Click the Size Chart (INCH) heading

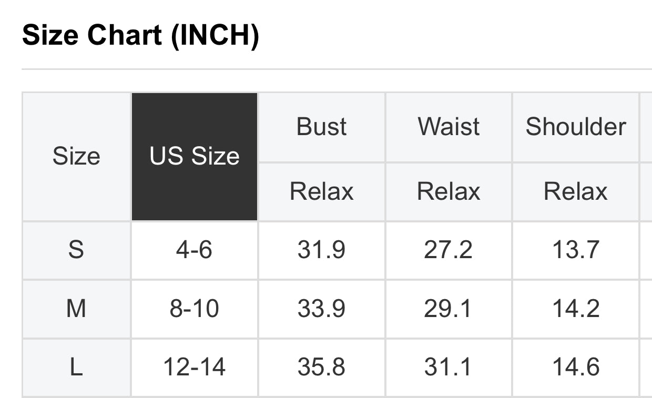pyautogui.click(x=140, y=36)
